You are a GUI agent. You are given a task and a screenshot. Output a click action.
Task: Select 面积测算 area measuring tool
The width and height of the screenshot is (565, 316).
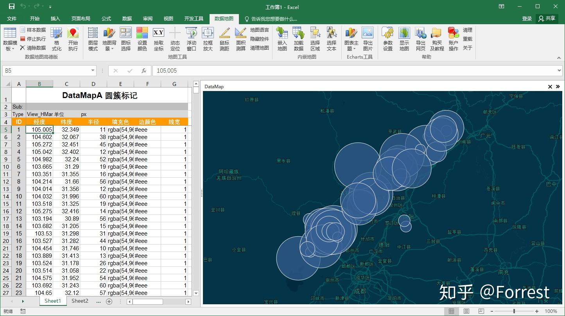241,39
